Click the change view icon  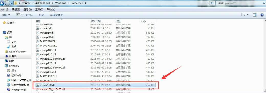click(x=243, y=15)
